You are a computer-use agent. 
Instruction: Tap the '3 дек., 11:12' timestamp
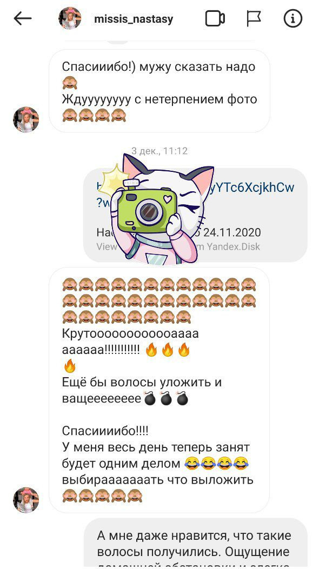(x=159, y=151)
